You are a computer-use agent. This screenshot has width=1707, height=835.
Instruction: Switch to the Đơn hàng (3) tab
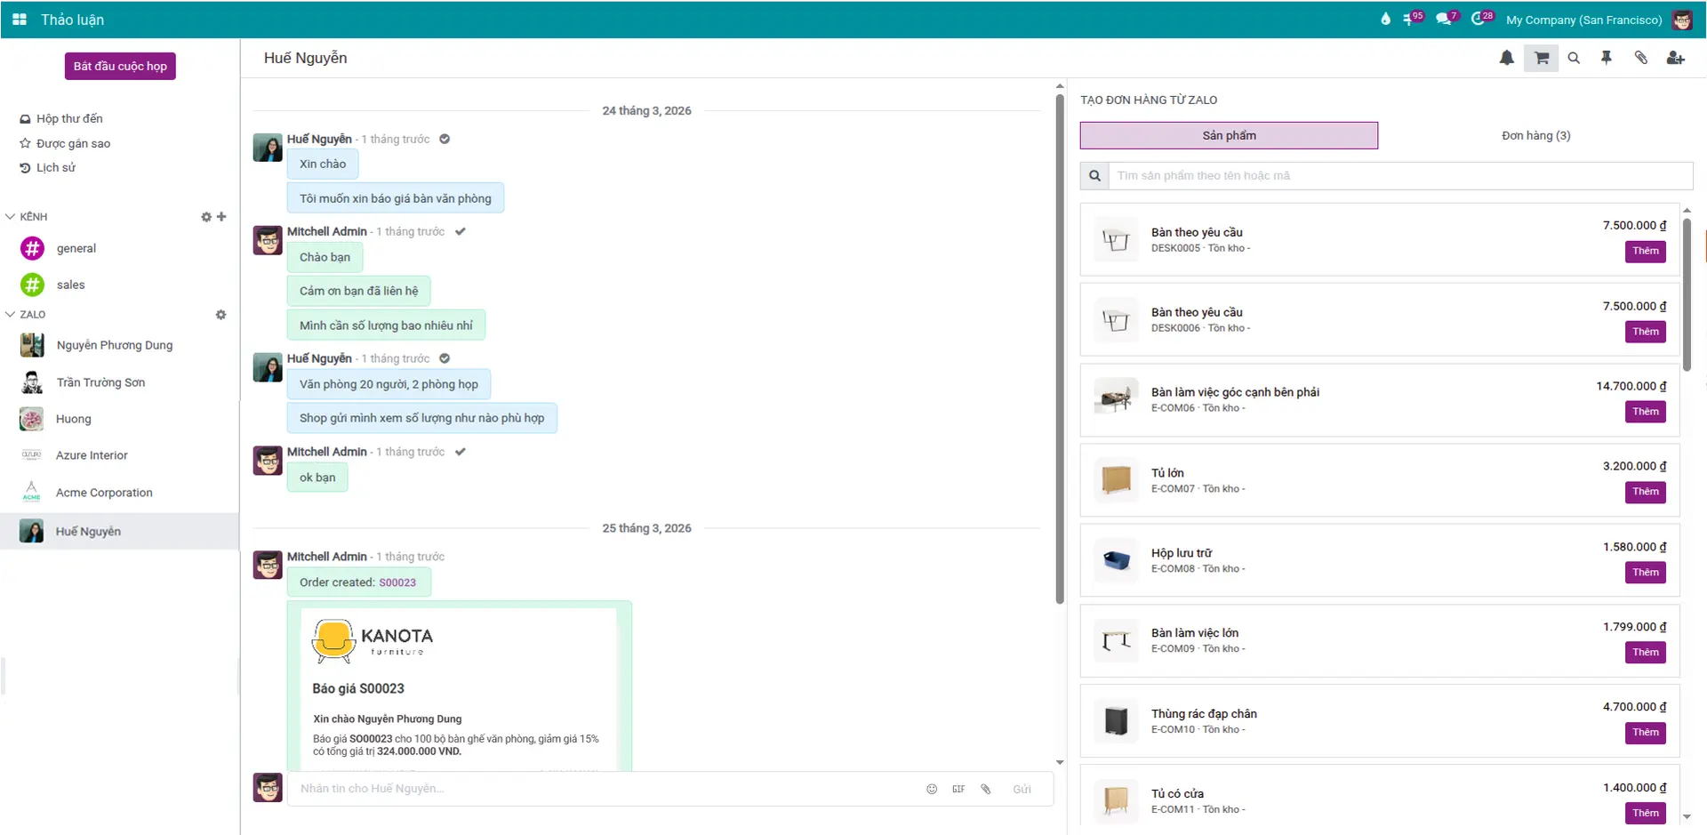1535,136
